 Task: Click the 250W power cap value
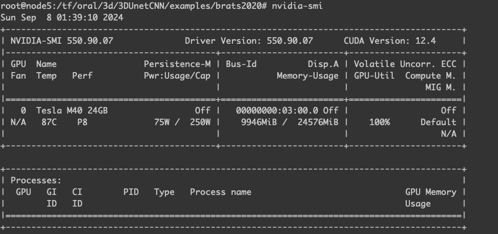200,122
